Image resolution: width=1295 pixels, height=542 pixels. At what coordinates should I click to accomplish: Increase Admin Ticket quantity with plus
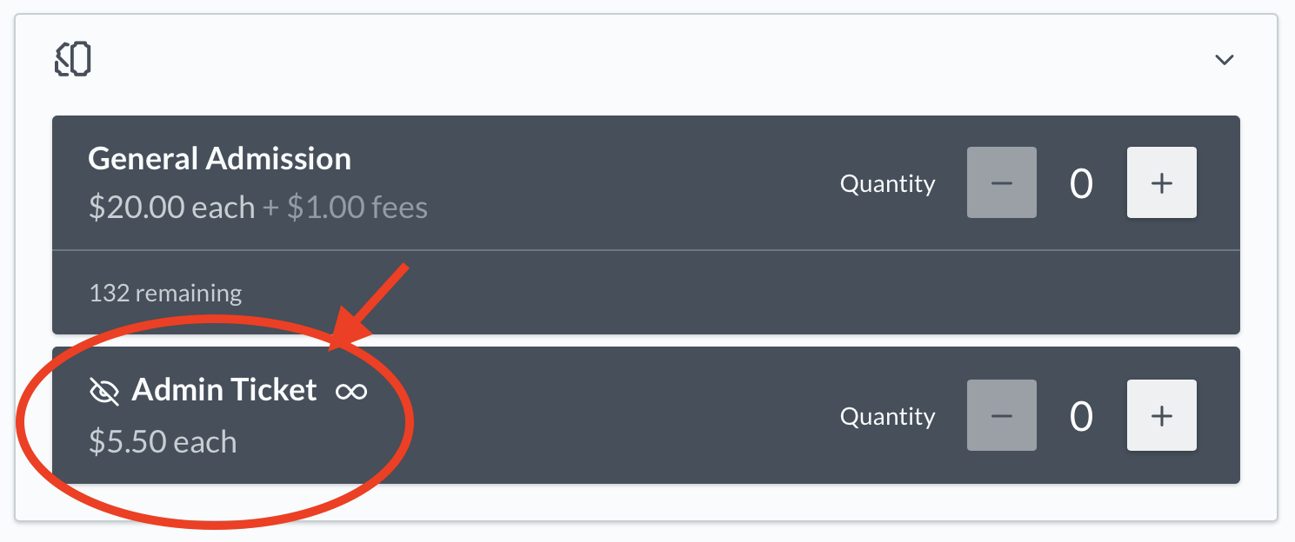(x=1162, y=415)
